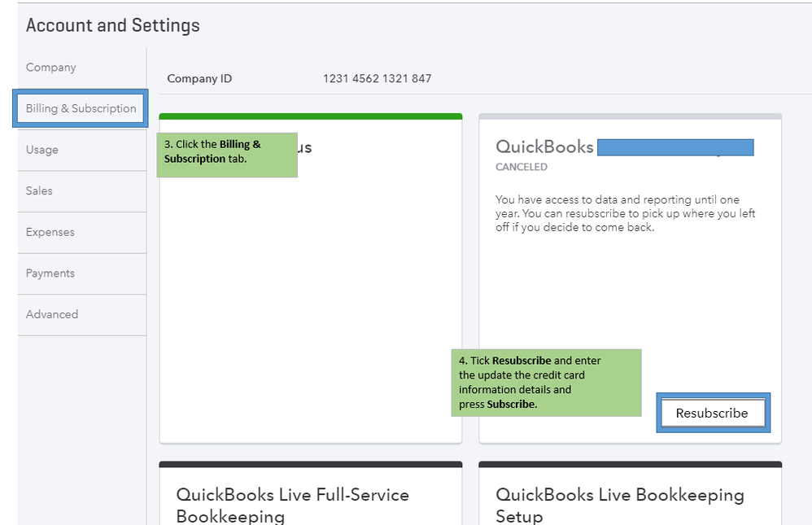Open the Company settings tab
The height and width of the screenshot is (525, 812).
(x=50, y=68)
